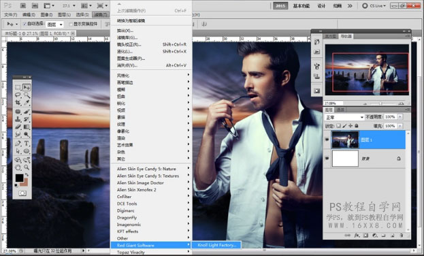424x256 pixels.
Task: Create new adjustment layer icon
Action: (x=374, y=236)
